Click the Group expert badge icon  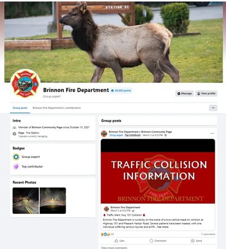click(16, 157)
